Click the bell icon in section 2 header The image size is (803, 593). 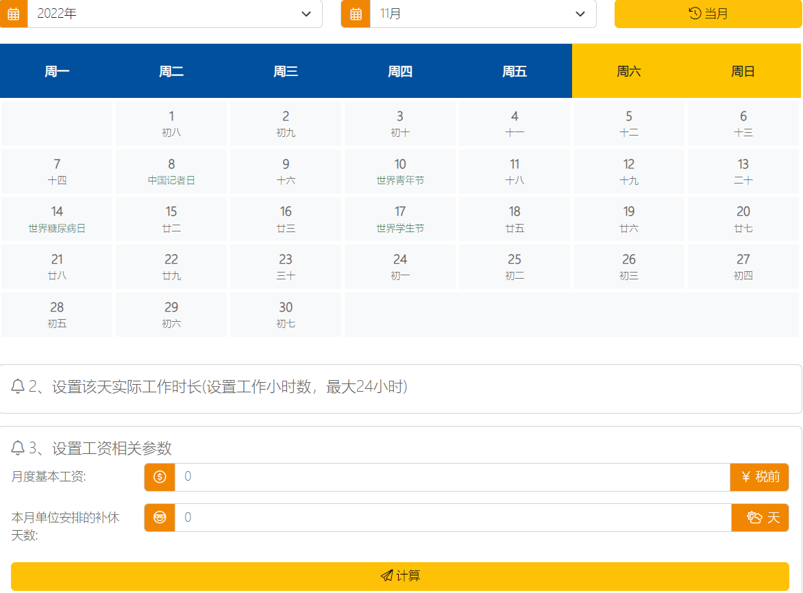pyautogui.click(x=18, y=387)
